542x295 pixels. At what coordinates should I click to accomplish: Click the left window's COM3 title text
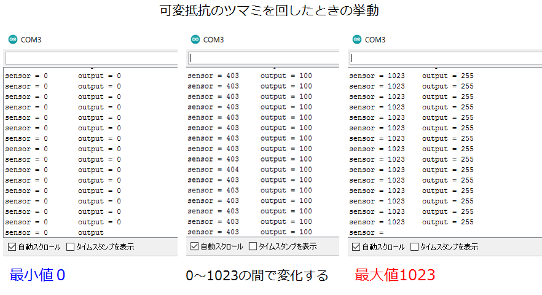click(x=31, y=40)
